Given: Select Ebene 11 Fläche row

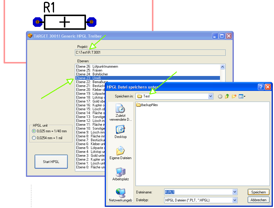Looking at the screenshot, I should [x=90, y=125].
